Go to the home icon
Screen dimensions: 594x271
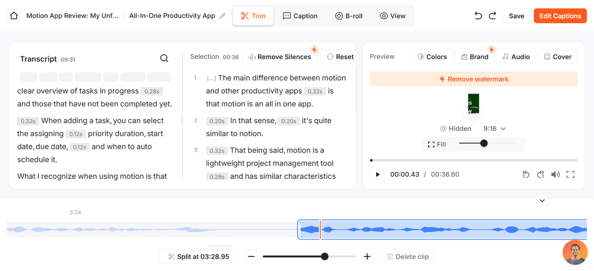point(14,16)
